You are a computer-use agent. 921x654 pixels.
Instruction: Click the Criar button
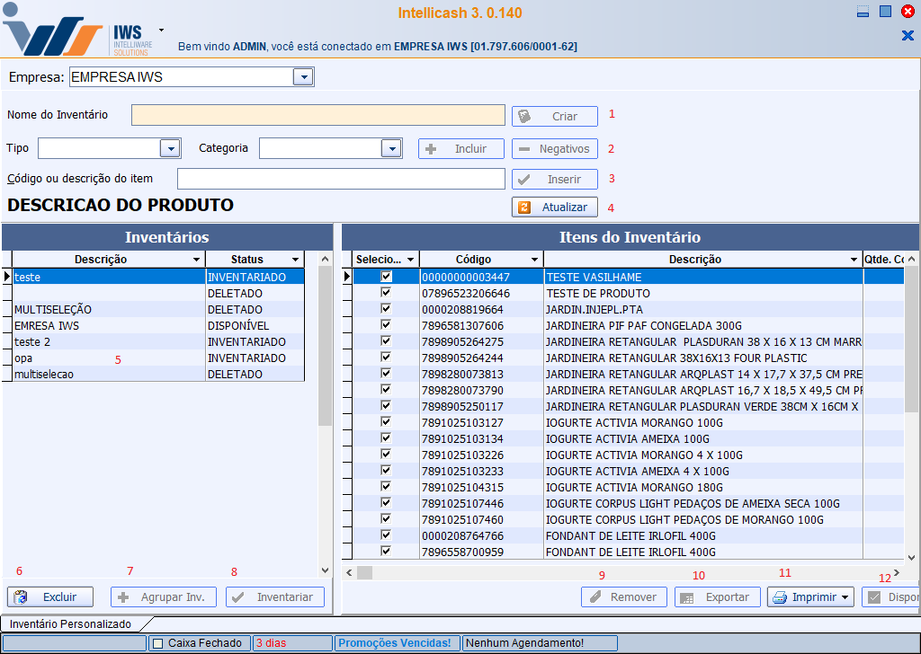coord(555,117)
